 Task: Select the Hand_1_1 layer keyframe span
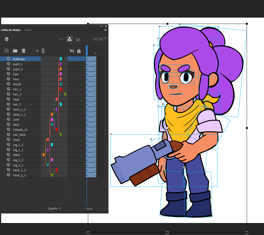tap(91, 114)
